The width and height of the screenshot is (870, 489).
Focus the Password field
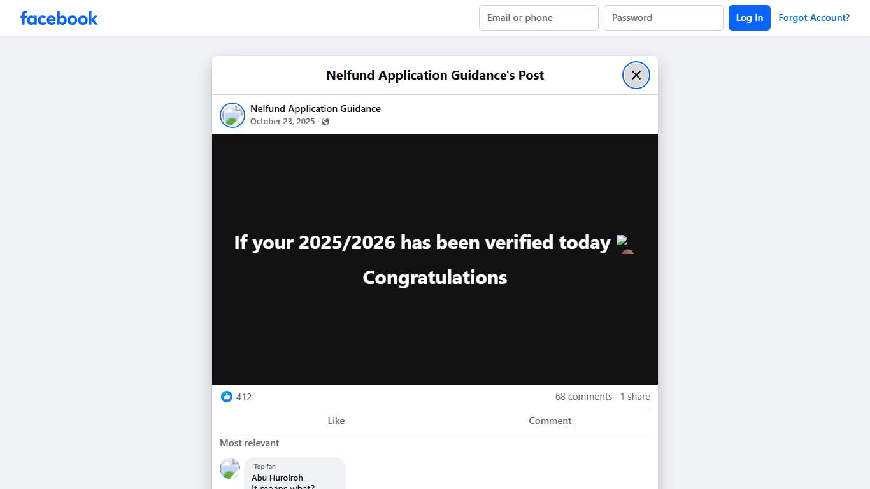[x=663, y=17]
